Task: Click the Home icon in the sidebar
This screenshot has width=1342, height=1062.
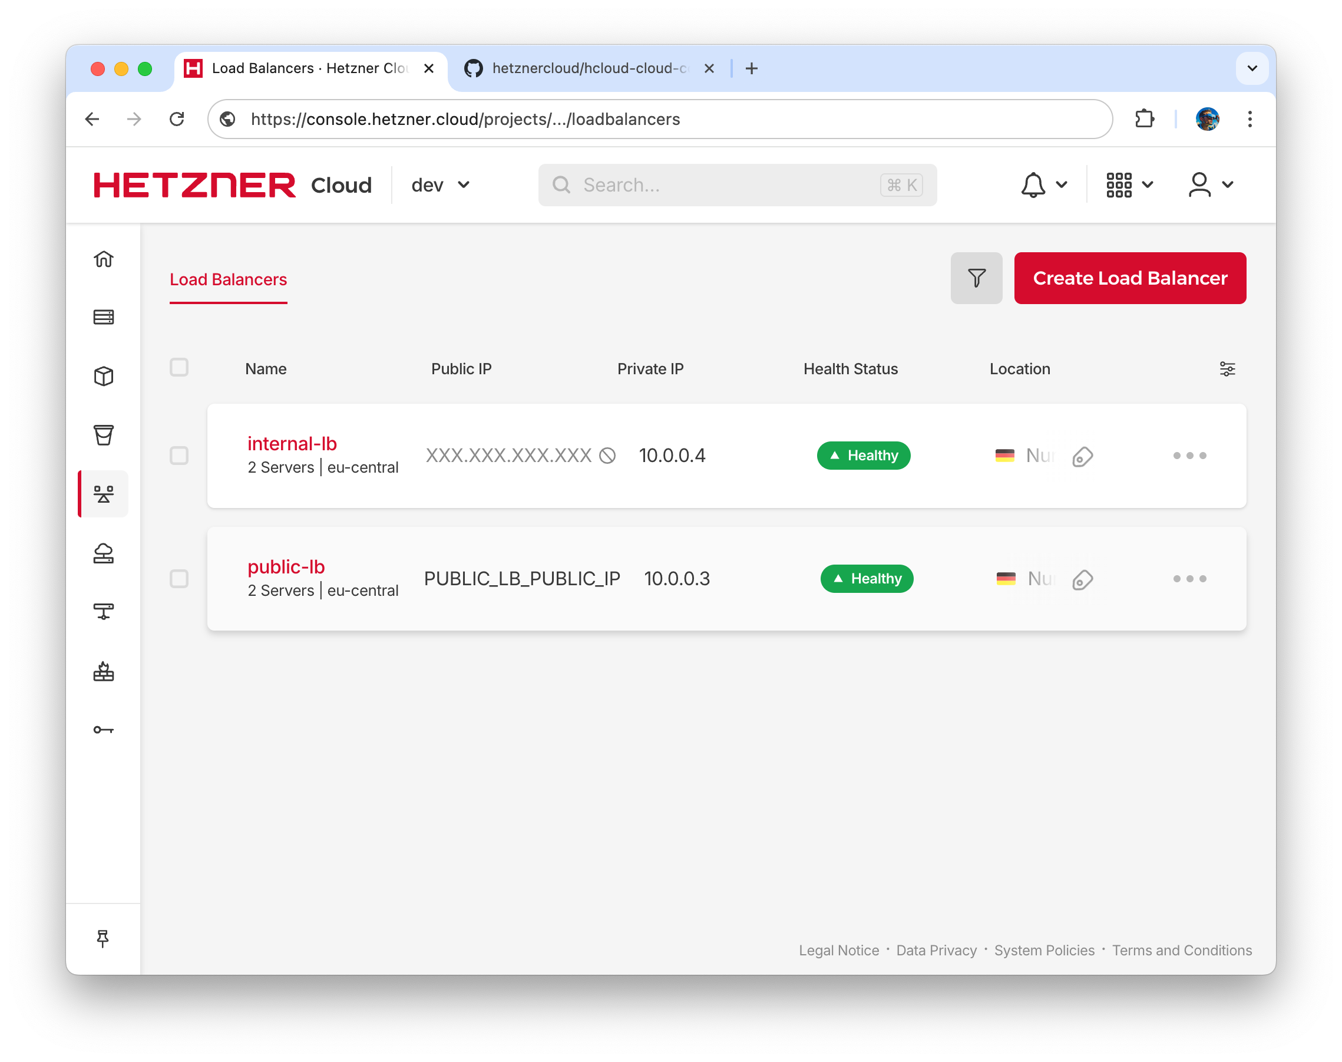Action: 103,259
